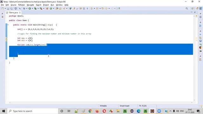The image size is (203, 114).
Task: Open the Run menu
Action: (52, 5)
